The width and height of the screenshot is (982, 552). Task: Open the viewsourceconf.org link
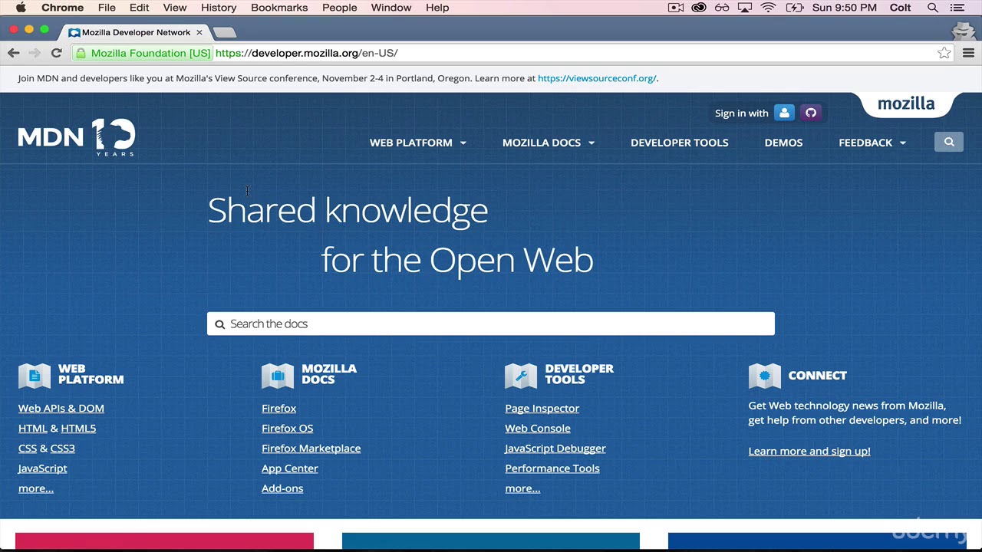click(597, 78)
